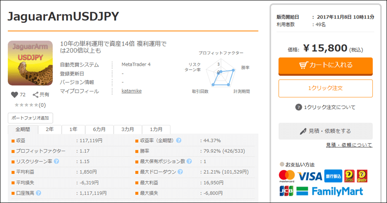The image size is (387, 203).
Task: Open the JaguarArm USDJPY product thumbnail
Action: point(30,63)
